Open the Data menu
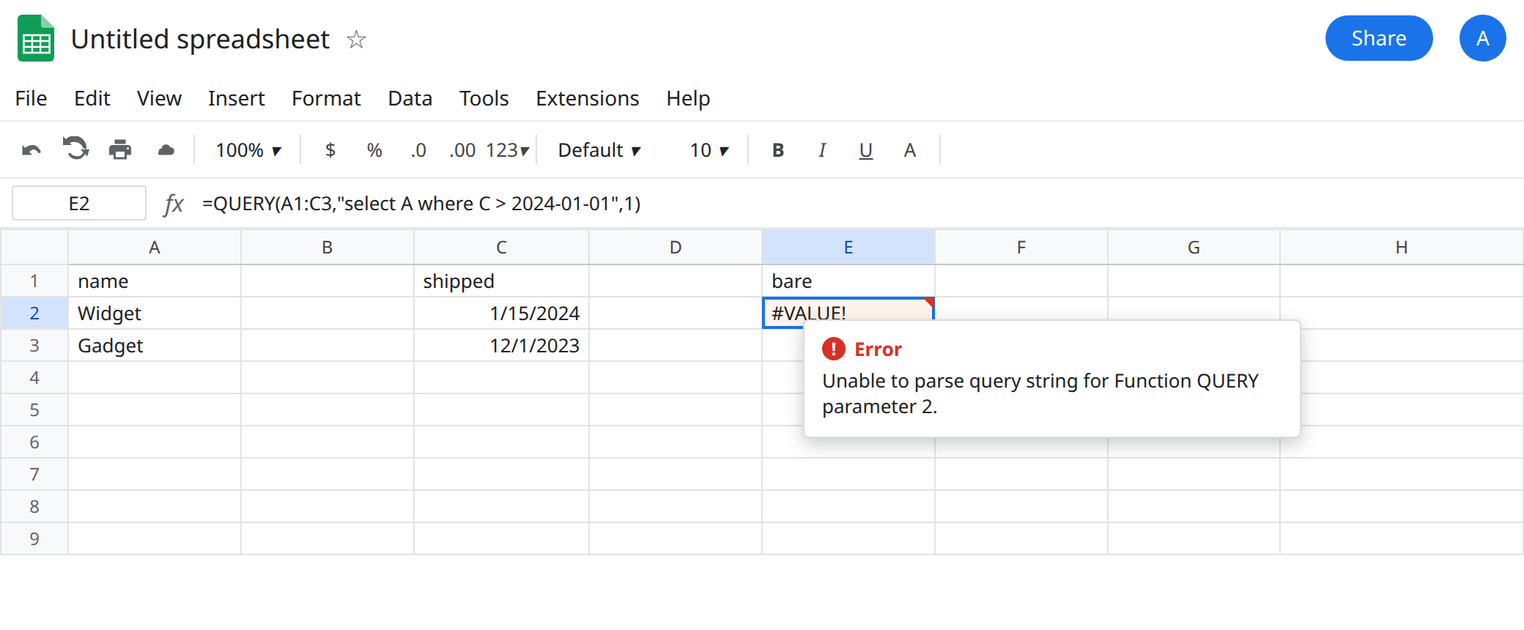Viewport: 1524px width, 630px height. pos(410,98)
